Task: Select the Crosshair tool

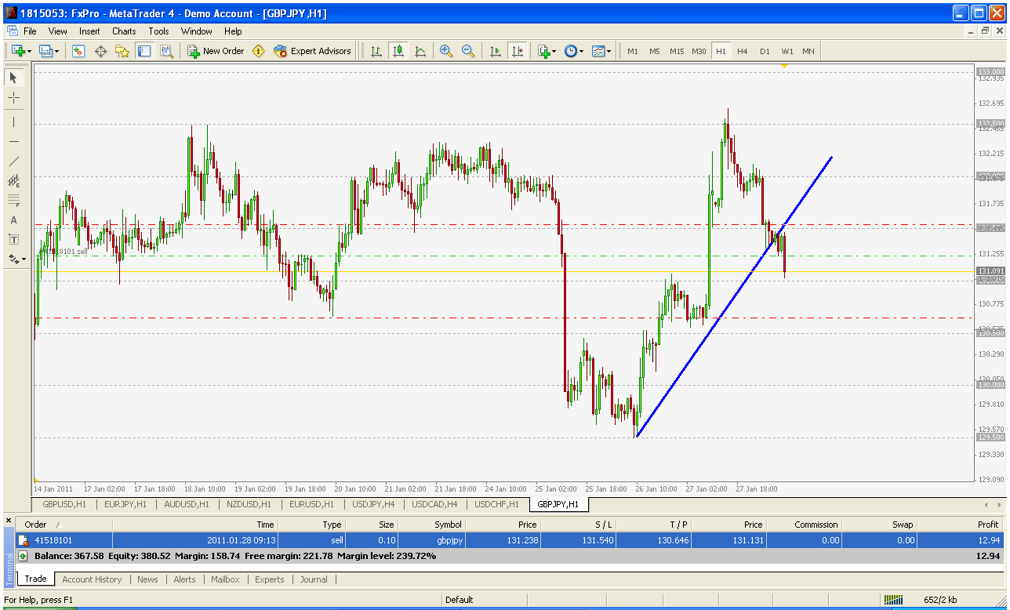Action: point(13,98)
